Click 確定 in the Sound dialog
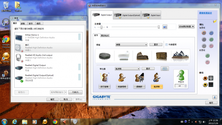The height and width of the screenshot is (125, 222). click(52, 99)
